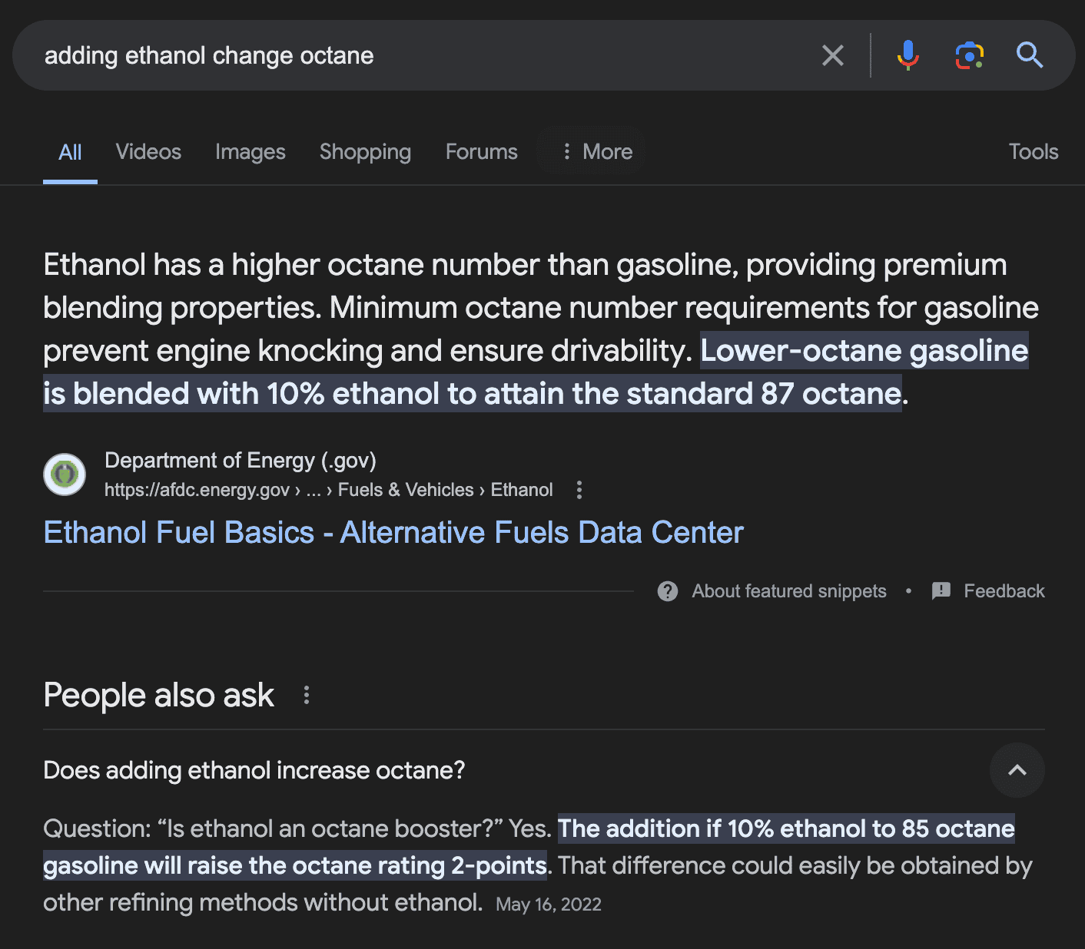
Task: Click the feedback speech bubble icon
Action: tap(941, 591)
